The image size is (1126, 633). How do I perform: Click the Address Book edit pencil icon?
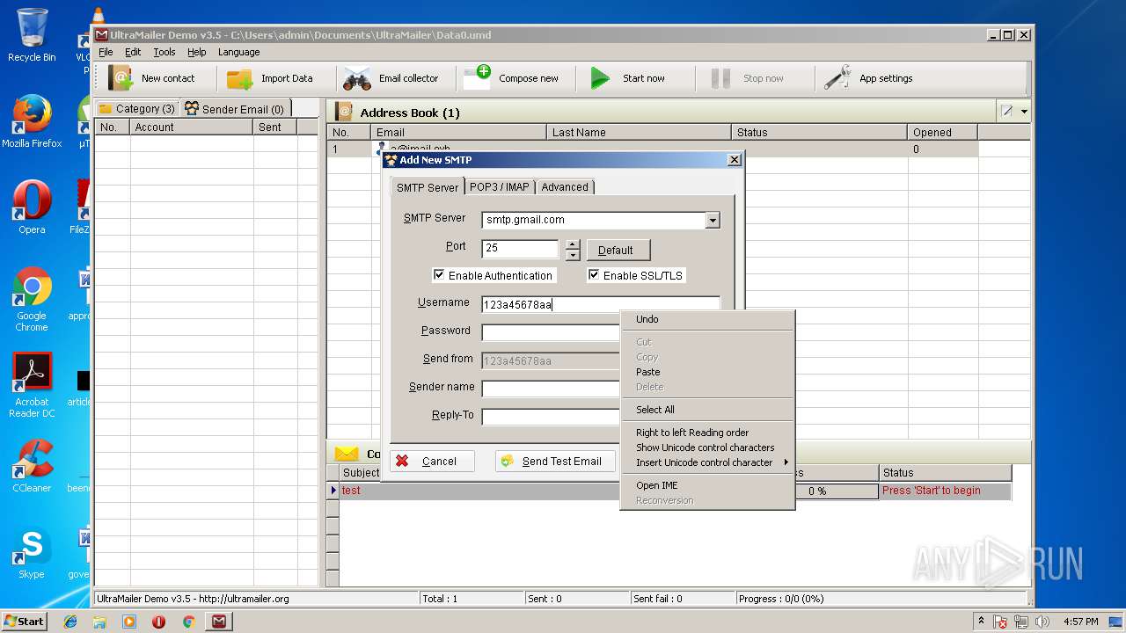[1007, 112]
